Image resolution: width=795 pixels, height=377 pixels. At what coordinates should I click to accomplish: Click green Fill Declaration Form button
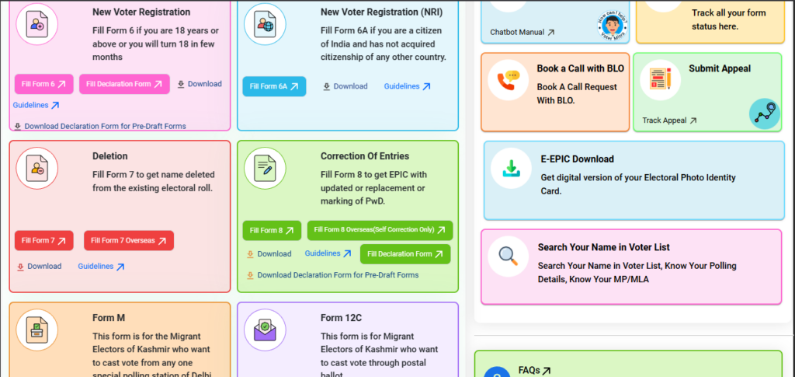tap(405, 254)
